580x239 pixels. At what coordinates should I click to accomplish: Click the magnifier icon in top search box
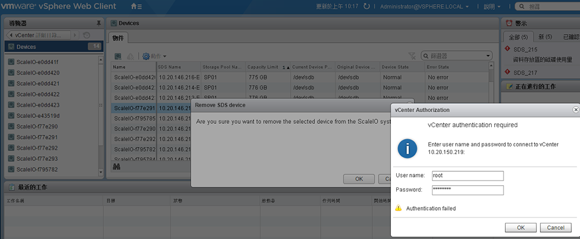pyautogui.click(x=522, y=6)
